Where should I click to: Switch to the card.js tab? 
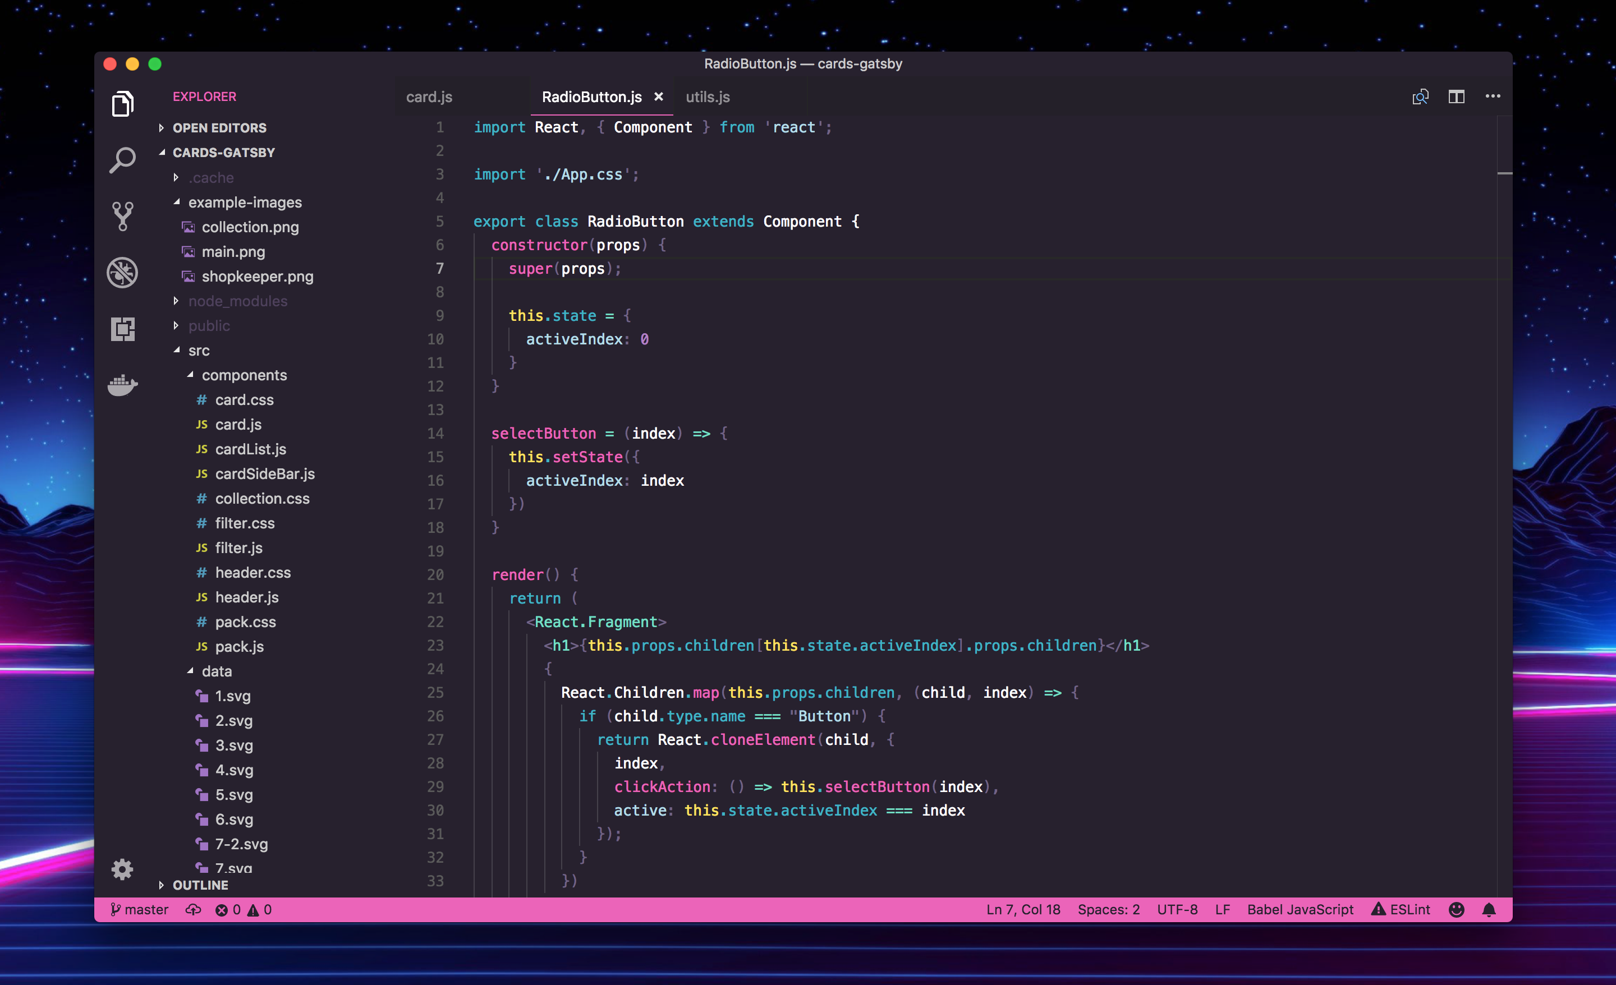(429, 96)
